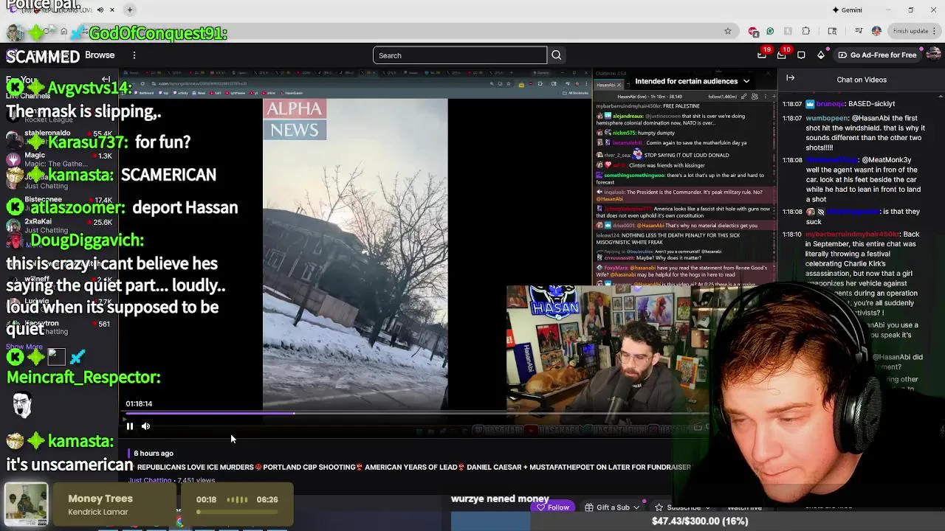Open the Bistecgnee channel in sidebar
The width and height of the screenshot is (945, 531).
click(x=59, y=204)
